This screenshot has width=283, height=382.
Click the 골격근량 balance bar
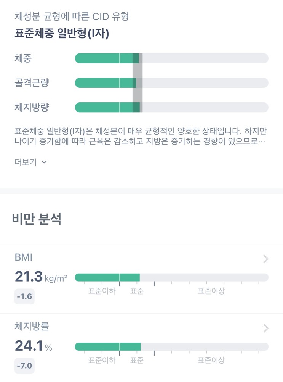coord(171,83)
